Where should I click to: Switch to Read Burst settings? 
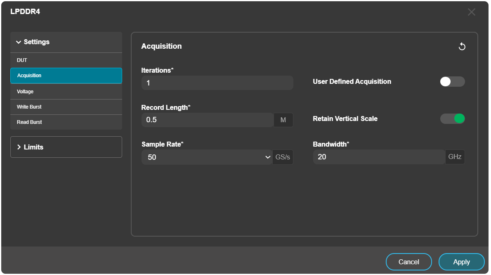tap(66, 122)
